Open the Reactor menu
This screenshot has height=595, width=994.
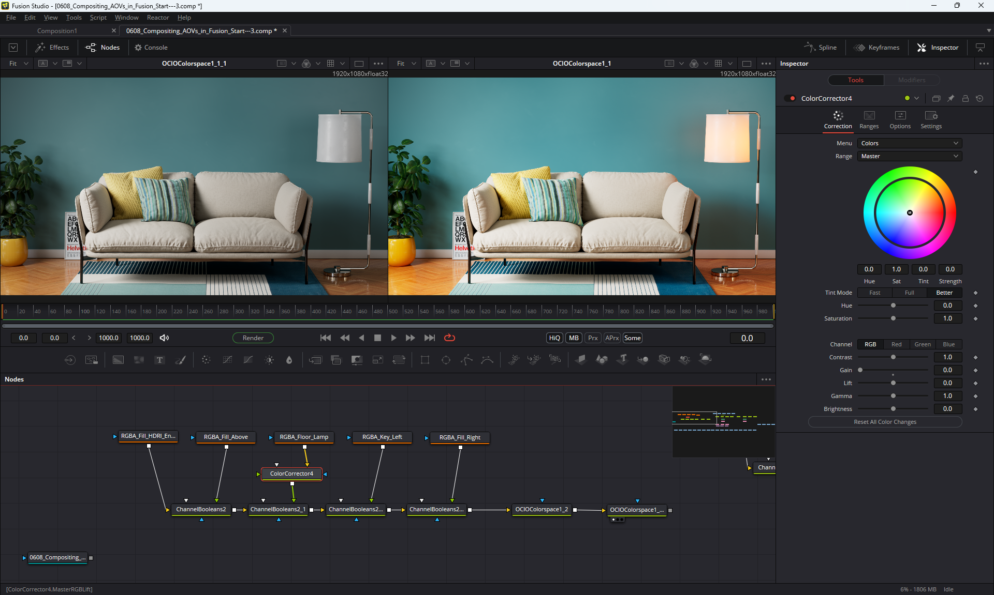[x=158, y=18]
